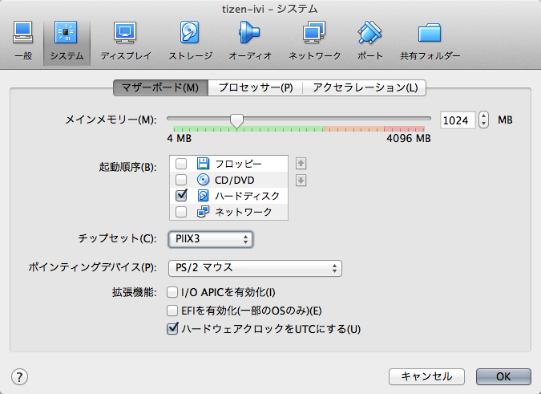Viewport: 541px width, 394px height.
Task: Switch to マザーボード(M) tab
Action: 160,87
